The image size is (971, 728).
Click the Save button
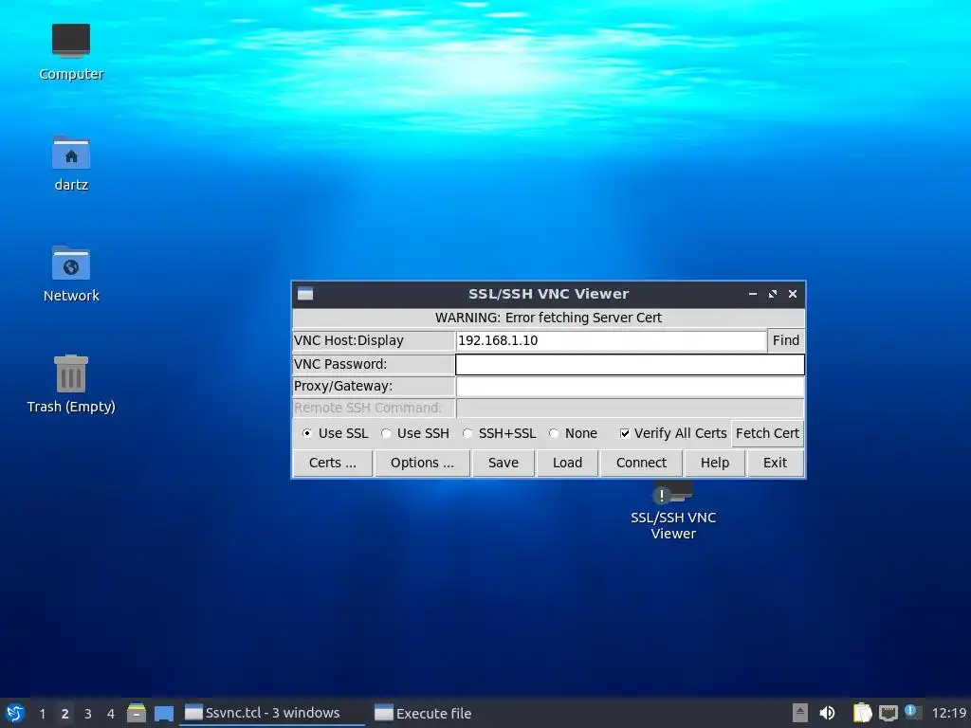(503, 463)
